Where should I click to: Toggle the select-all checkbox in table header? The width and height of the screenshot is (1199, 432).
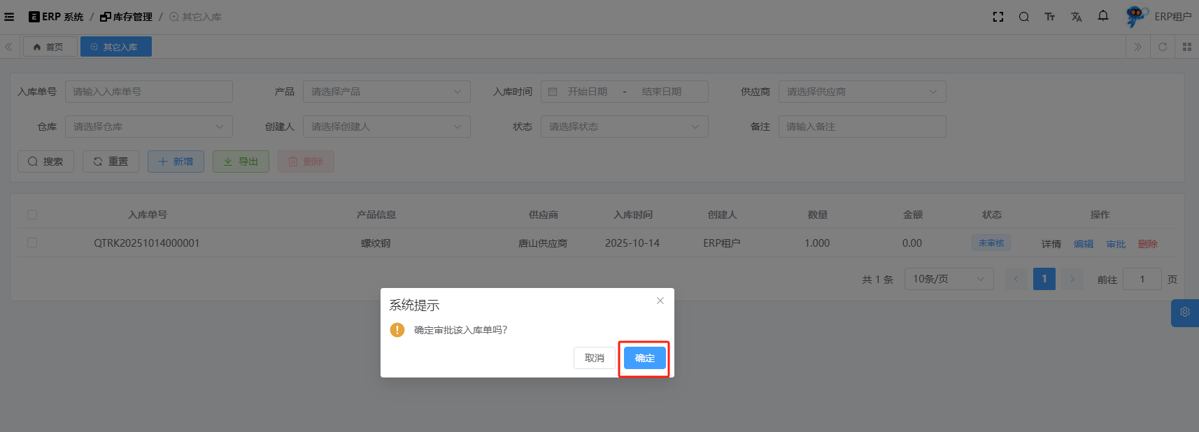point(32,215)
